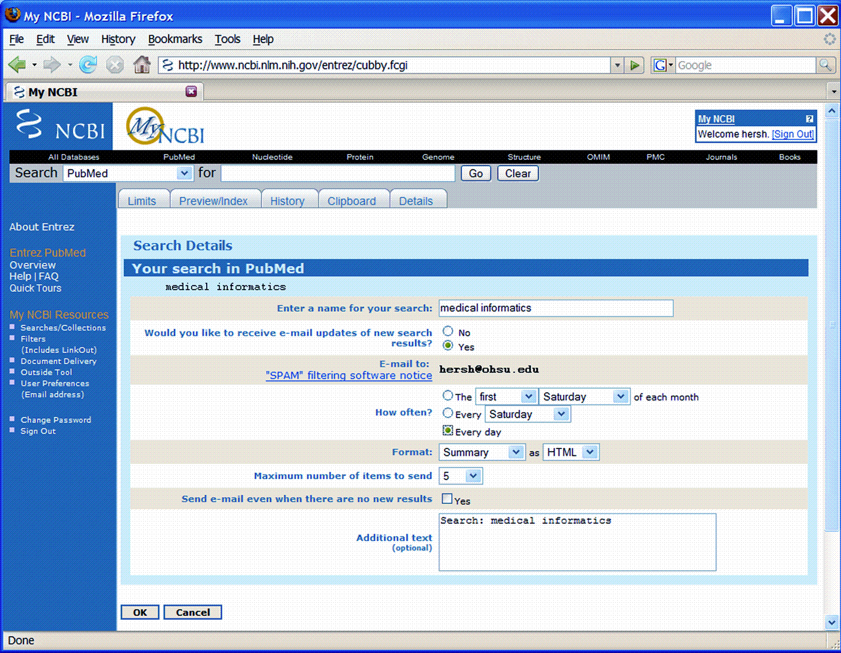
Task: Open the Bookmarks menu
Action: point(175,39)
